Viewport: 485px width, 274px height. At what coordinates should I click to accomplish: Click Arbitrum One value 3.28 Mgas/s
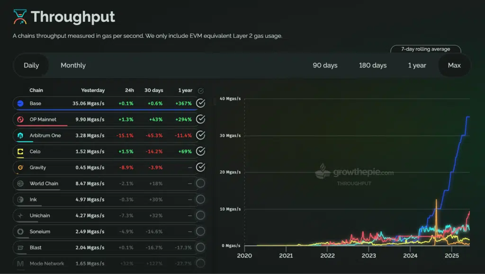(x=90, y=136)
